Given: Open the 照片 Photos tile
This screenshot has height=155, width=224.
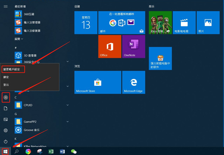Looking at the screenshot, I should tap(208, 22).
